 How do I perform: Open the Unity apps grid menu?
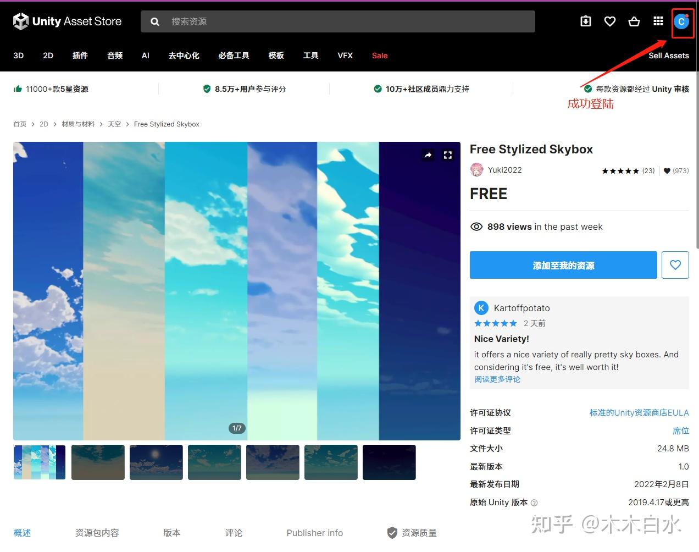tap(658, 21)
